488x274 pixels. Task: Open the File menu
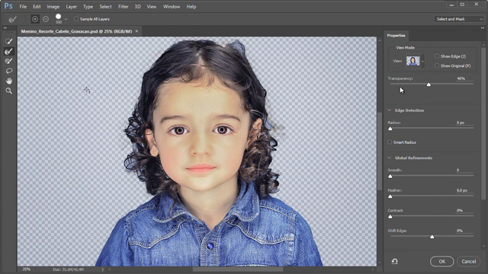pyautogui.click(x=23, y=7)
